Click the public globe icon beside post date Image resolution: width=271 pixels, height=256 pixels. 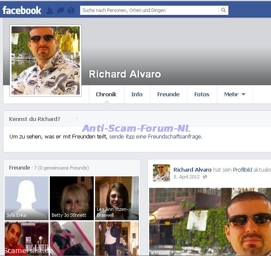[205, 177]
